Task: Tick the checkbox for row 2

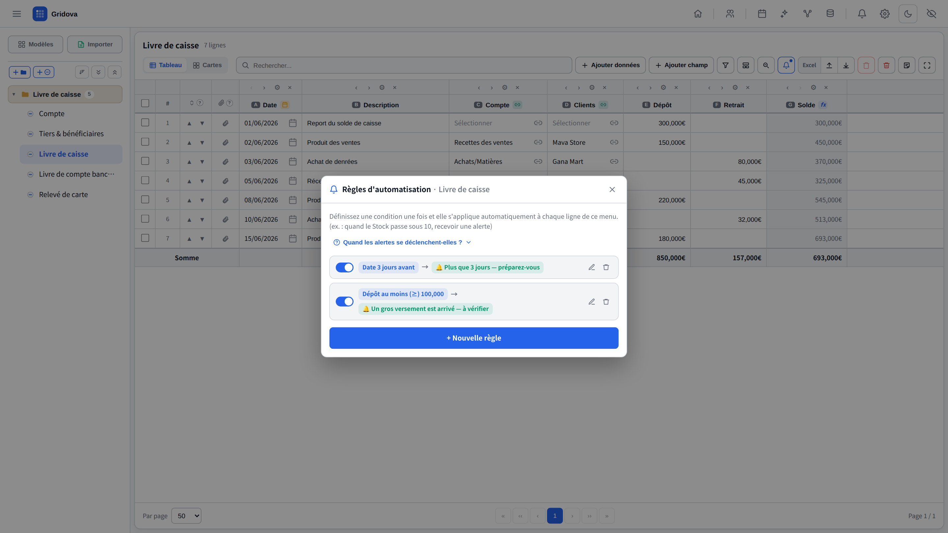Action: pos(145,141)
